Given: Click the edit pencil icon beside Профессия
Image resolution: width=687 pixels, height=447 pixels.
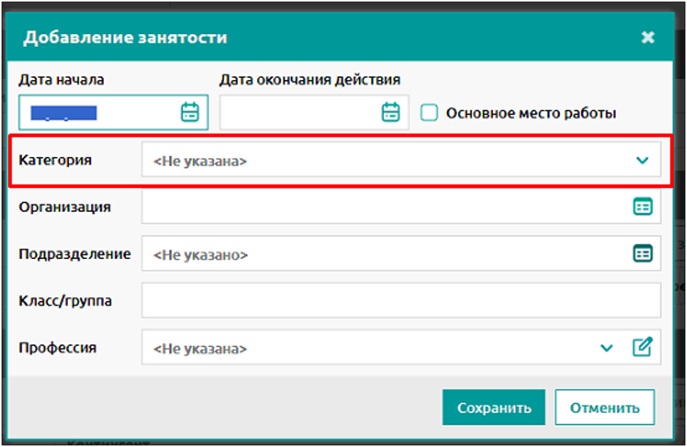Looking at the screenshot, I should coord(643,348).
